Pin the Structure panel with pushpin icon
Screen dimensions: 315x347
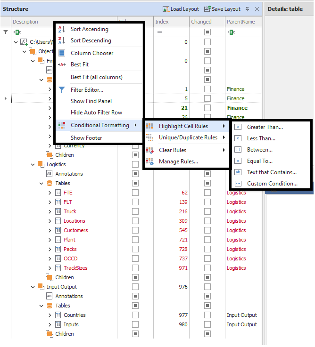pyautogui.click(x=248, y=9)
